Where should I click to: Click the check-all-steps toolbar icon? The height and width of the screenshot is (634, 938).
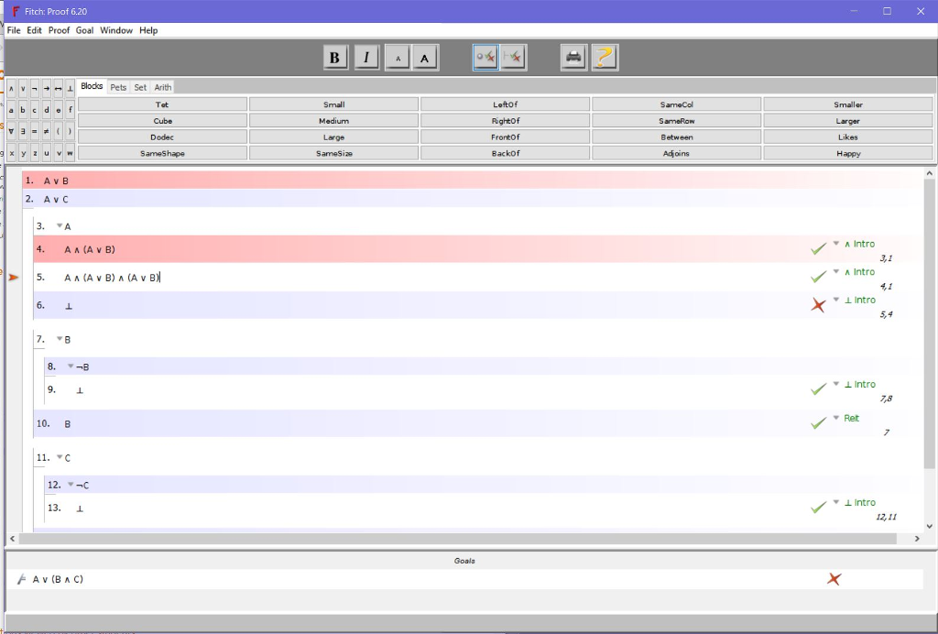pyautogui.click(x=513, y=57)
